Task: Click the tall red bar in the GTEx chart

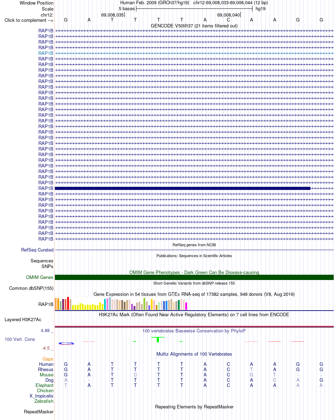Action: point(68,303)
